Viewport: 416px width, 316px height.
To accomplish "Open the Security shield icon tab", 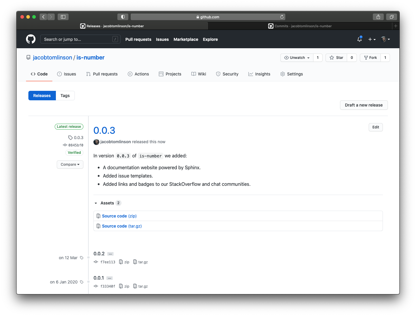I will pyautogui.click(x=218, y=74).
